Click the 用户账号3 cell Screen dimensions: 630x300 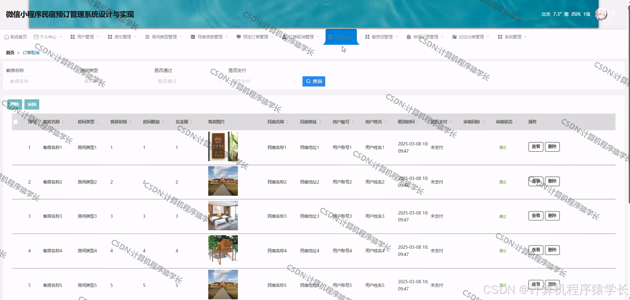[342, 216]
